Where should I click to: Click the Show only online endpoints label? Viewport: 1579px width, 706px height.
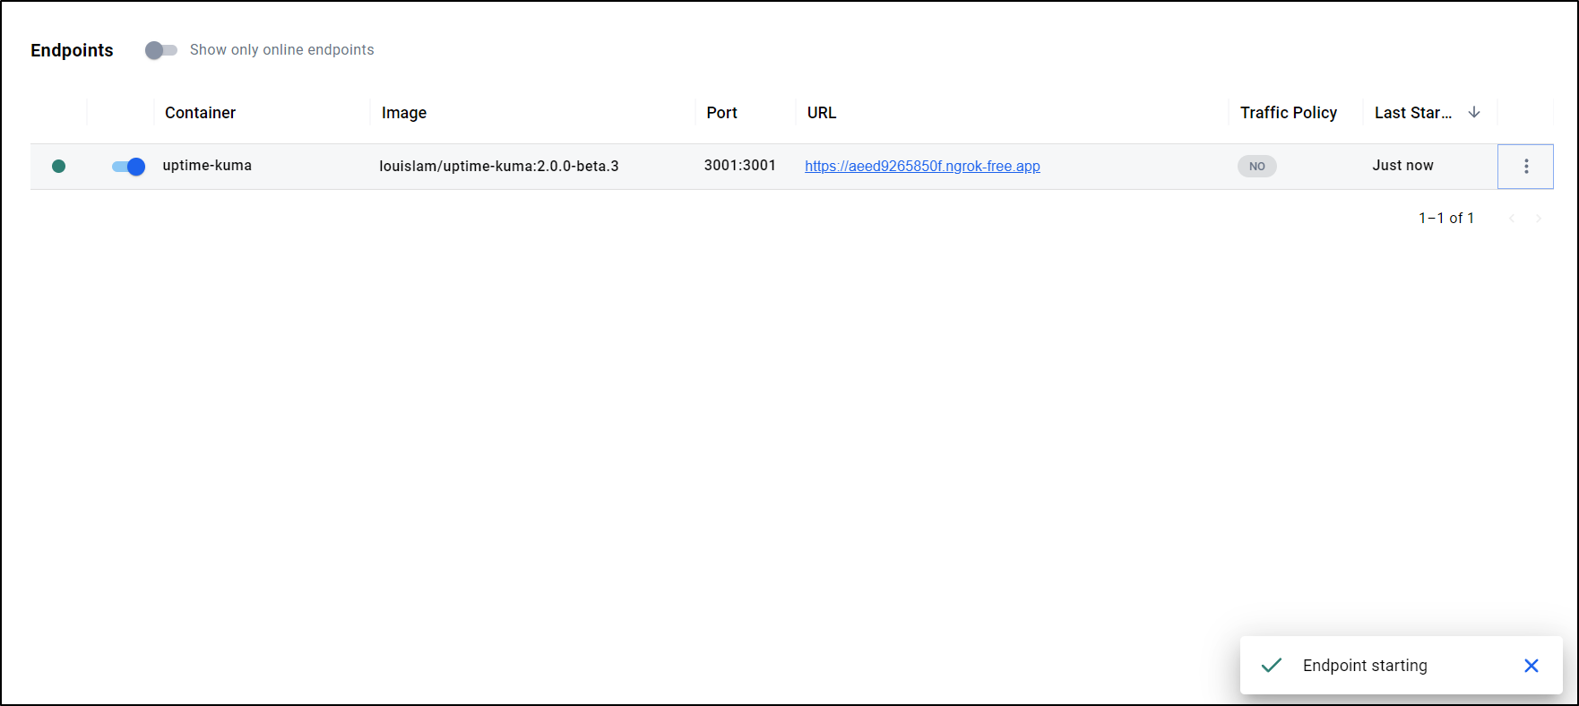(281, 50)
